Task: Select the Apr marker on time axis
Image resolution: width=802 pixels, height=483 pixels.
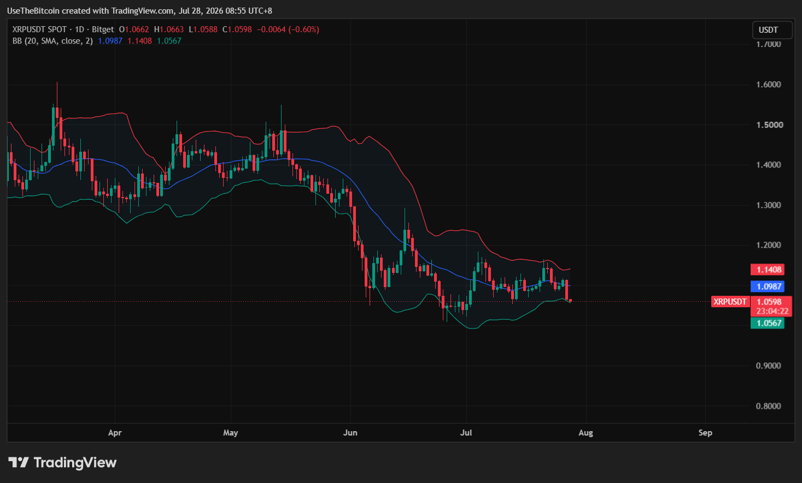Action: (115, 433)
